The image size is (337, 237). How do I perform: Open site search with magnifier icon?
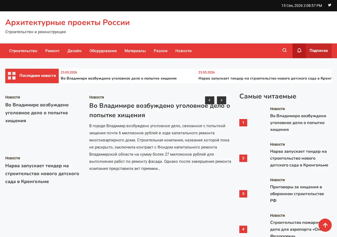click(284, 51)
